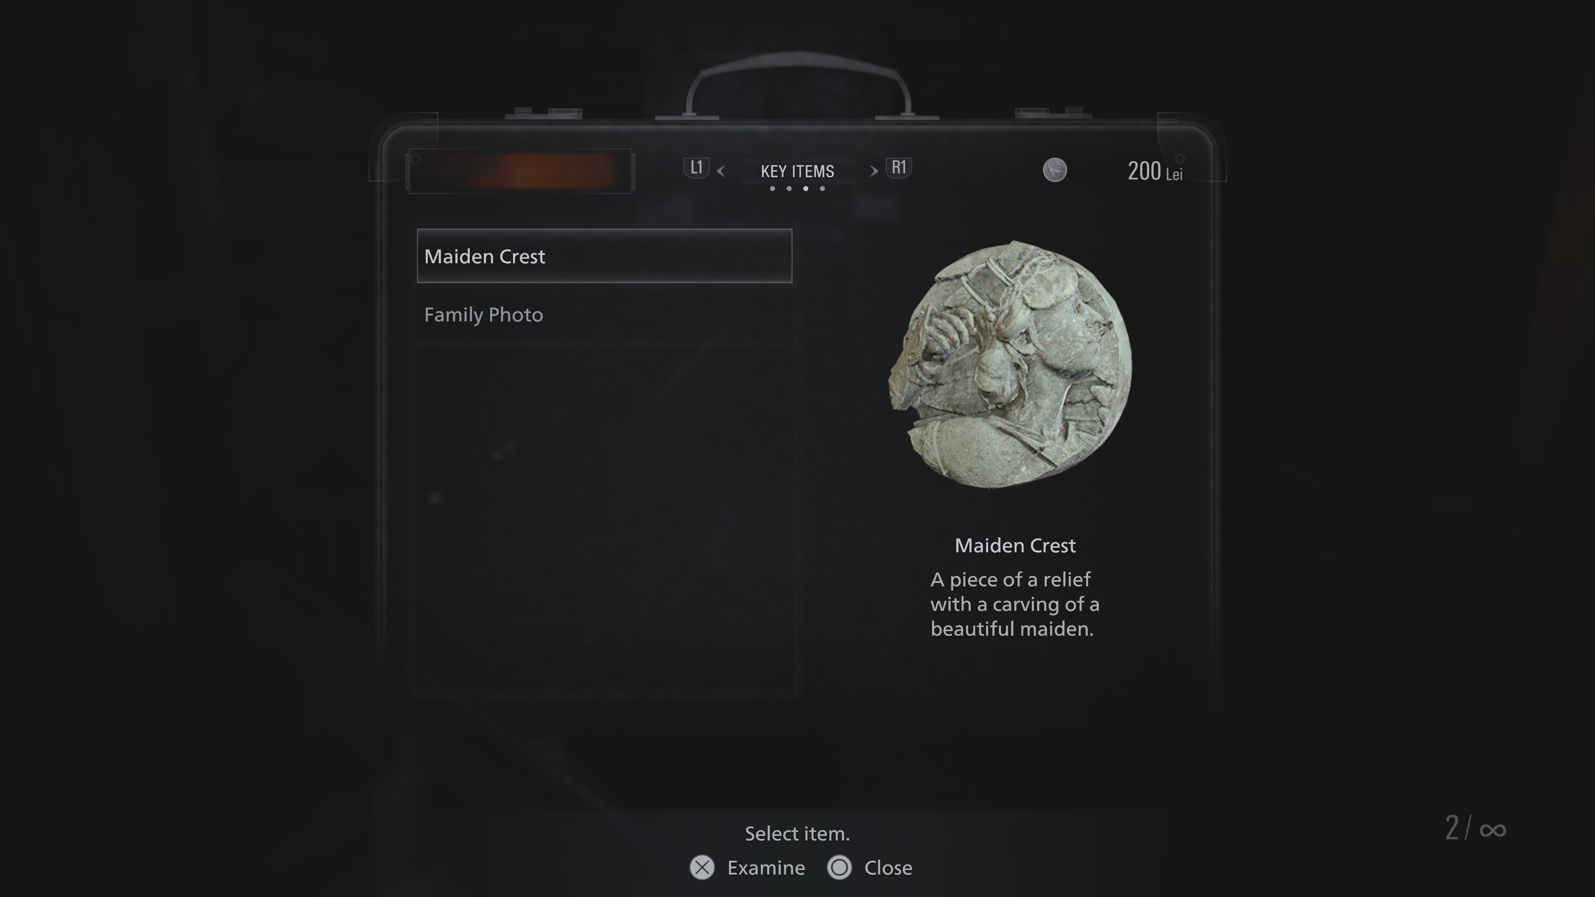Click the Maiden Crest relief image
The width and height of the screenshot is (1595, 897).
click(x=1010, y=365)
